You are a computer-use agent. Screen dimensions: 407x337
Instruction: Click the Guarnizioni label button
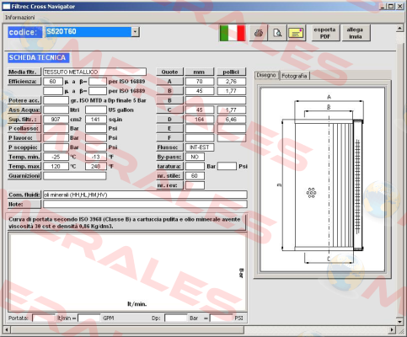click(x=24, y=176)
